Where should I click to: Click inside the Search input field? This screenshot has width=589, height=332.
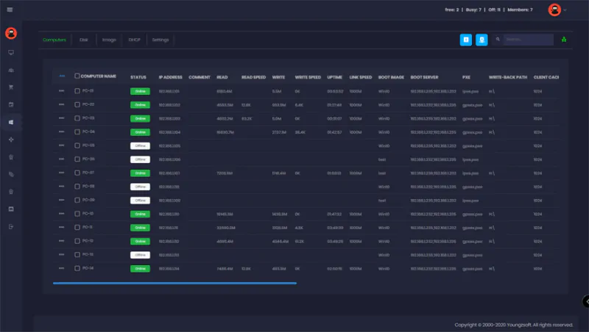click(x=528, y=40)
